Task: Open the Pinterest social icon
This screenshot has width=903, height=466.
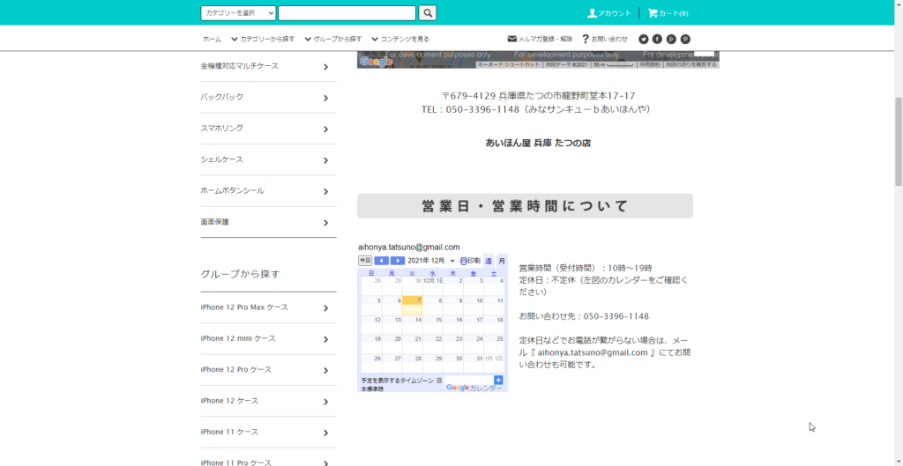Action: (x=685, y=39)
